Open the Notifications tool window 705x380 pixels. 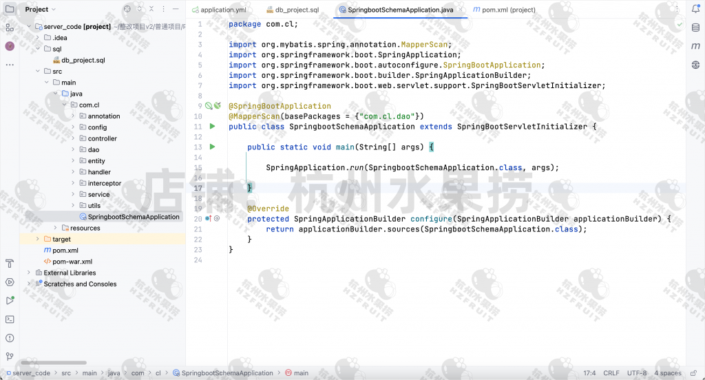point(695,10)
